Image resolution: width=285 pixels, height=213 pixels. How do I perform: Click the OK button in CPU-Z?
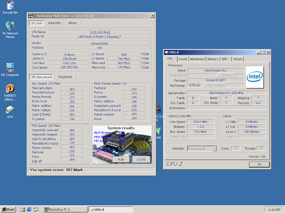(x=259, y=164)
